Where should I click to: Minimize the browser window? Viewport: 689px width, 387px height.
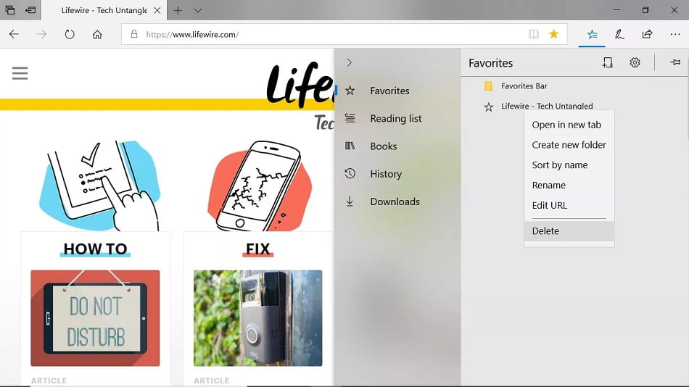(x=616, y=10)
